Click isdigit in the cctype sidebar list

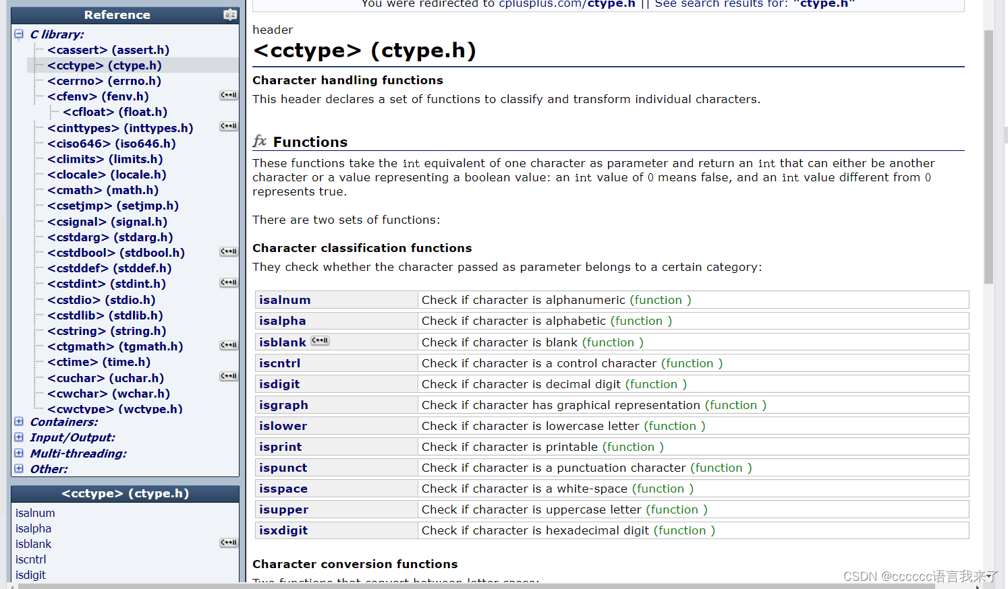[30, 575]
